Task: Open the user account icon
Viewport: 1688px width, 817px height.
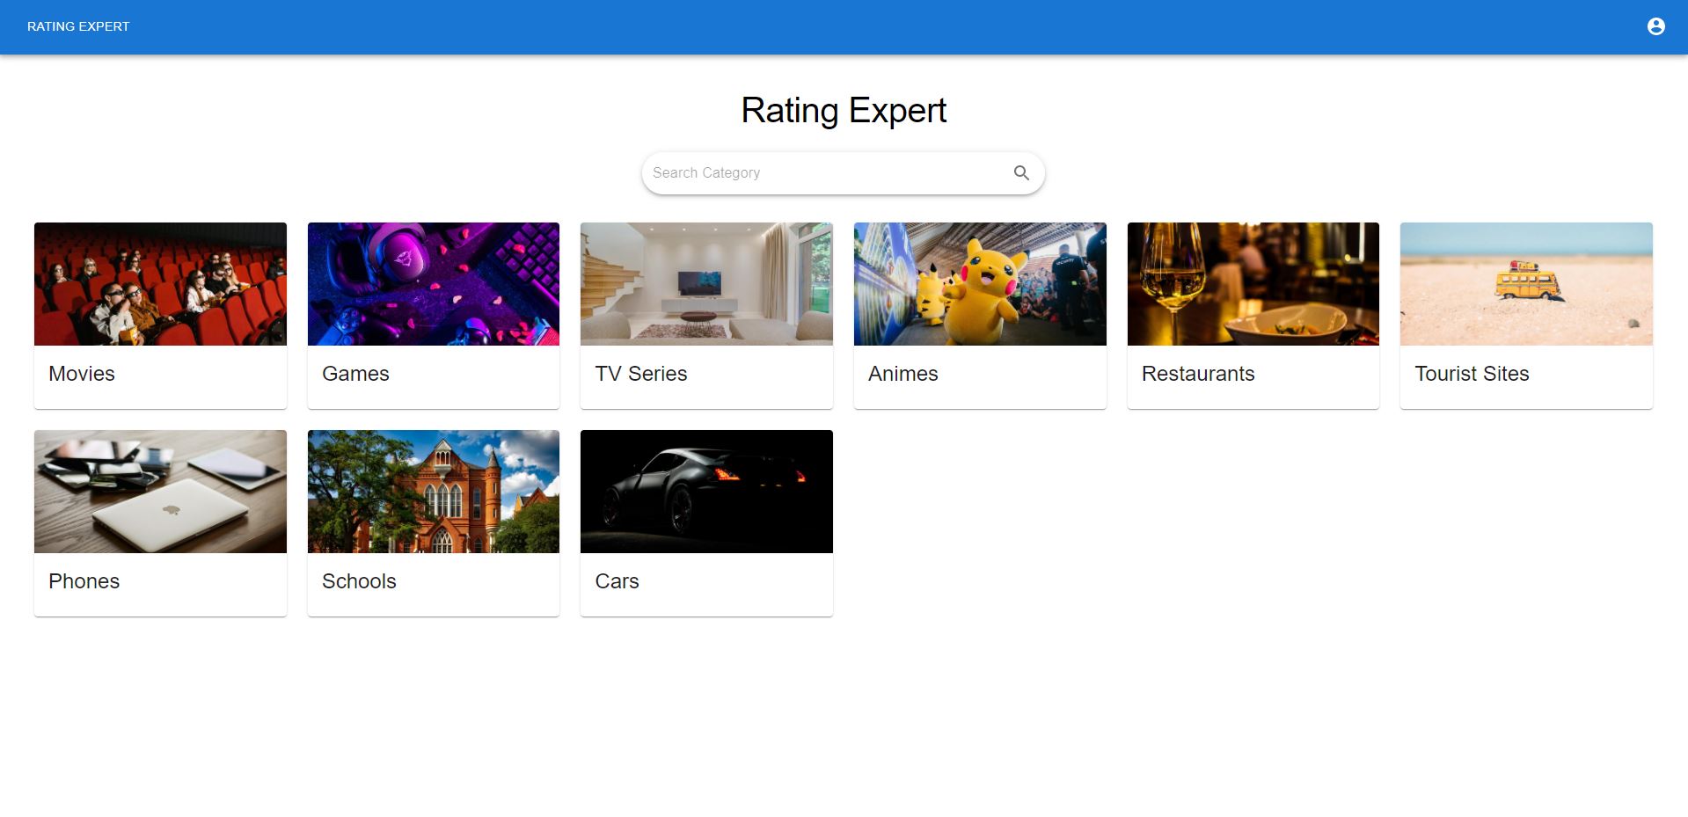Action: coord(1655,26)
